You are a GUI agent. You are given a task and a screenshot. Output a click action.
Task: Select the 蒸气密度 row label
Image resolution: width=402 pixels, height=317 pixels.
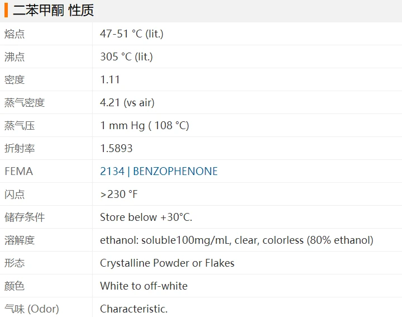[25, 103]
